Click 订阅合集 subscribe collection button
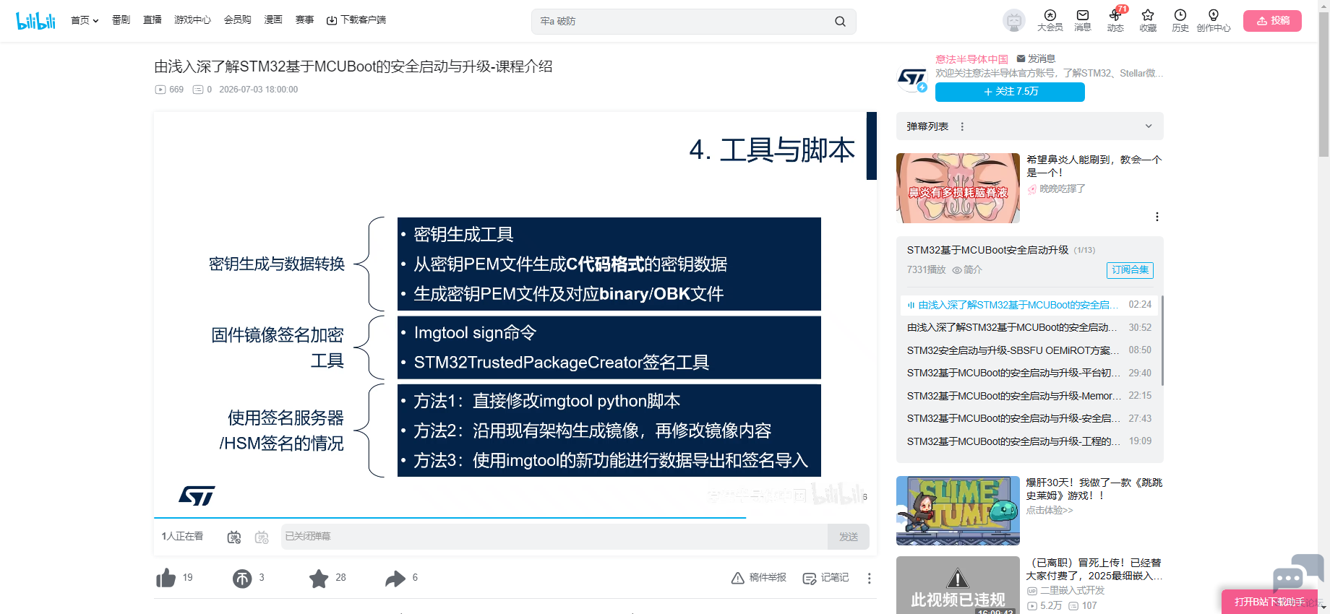Image resolution: width=1330 pixels, height=614 pixels. [x=1130, y=270]
